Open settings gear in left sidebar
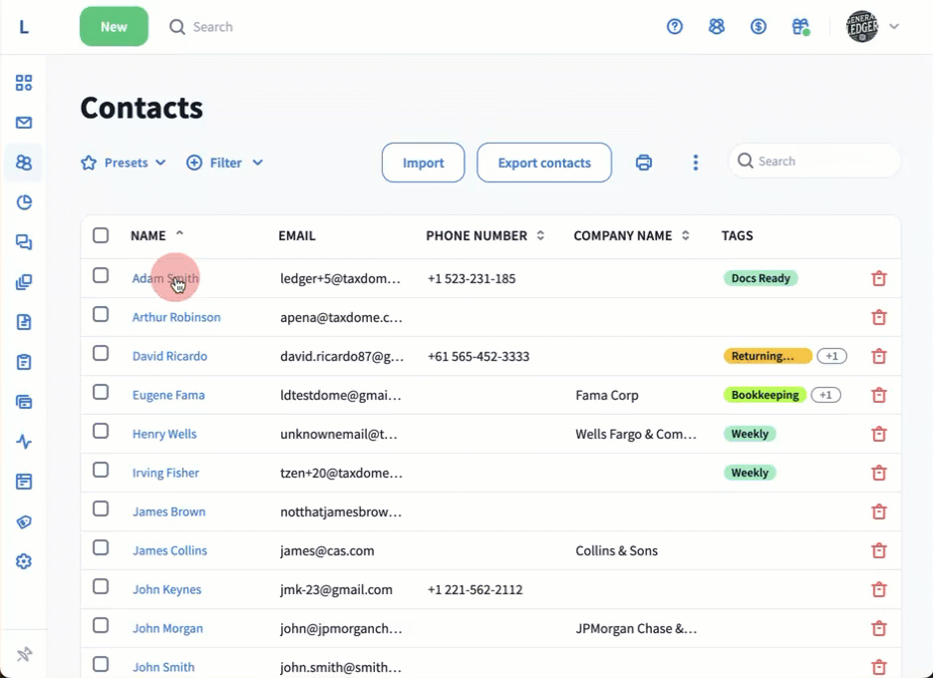Image resolution: width=933 pixels, height=678 pixels. point(24,561)
